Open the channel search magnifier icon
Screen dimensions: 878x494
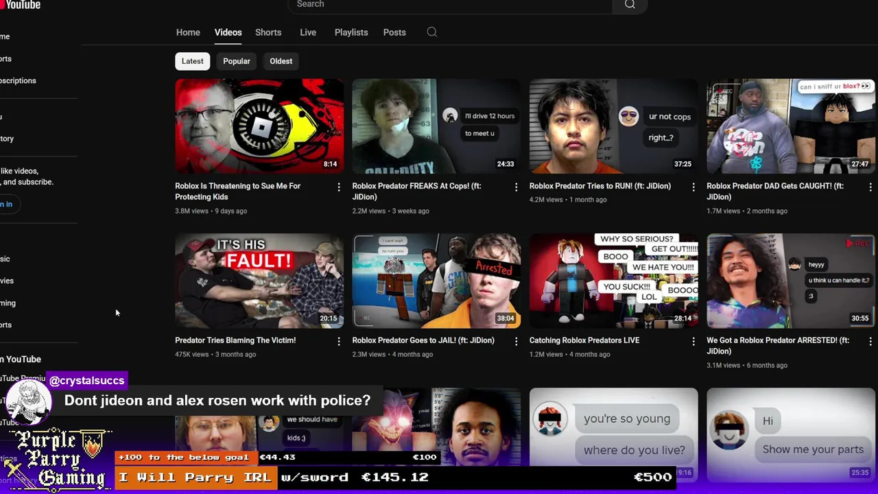[432, 32]
